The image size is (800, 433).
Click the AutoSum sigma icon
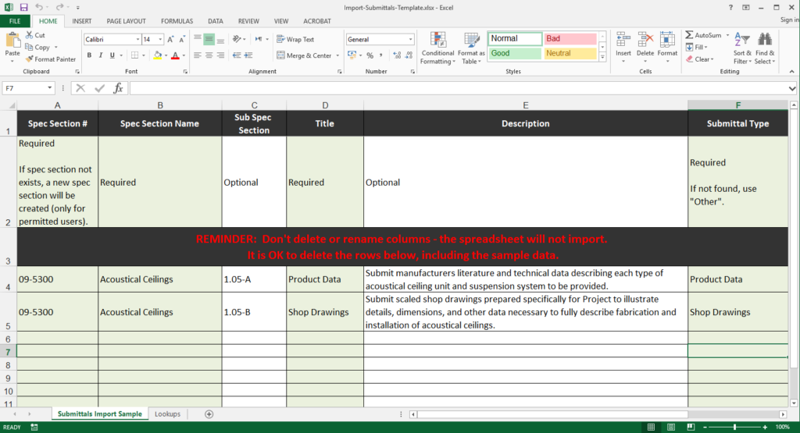(689, 35)
